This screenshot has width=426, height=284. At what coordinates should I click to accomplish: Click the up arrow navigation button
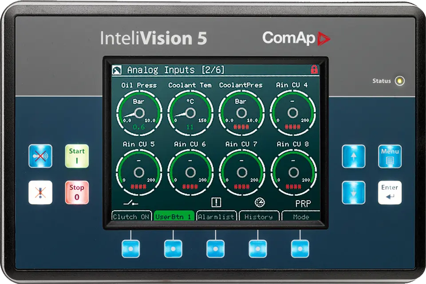[354, 156]
